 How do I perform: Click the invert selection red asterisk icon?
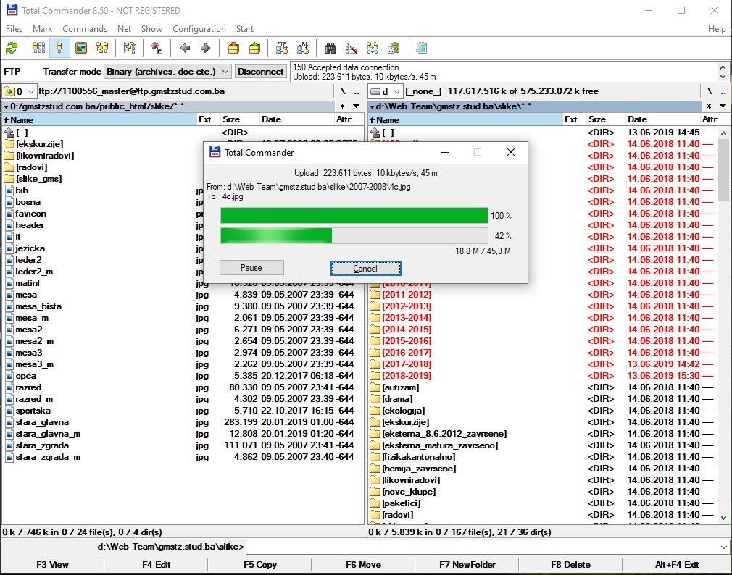click(x=157, y=48)
